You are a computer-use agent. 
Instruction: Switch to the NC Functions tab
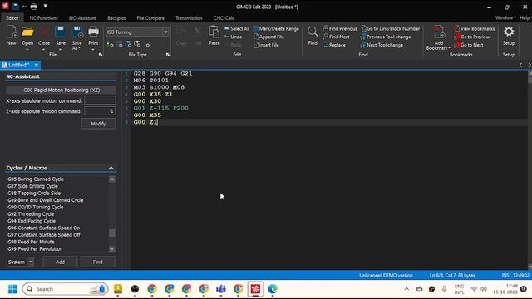click(44, 18)
